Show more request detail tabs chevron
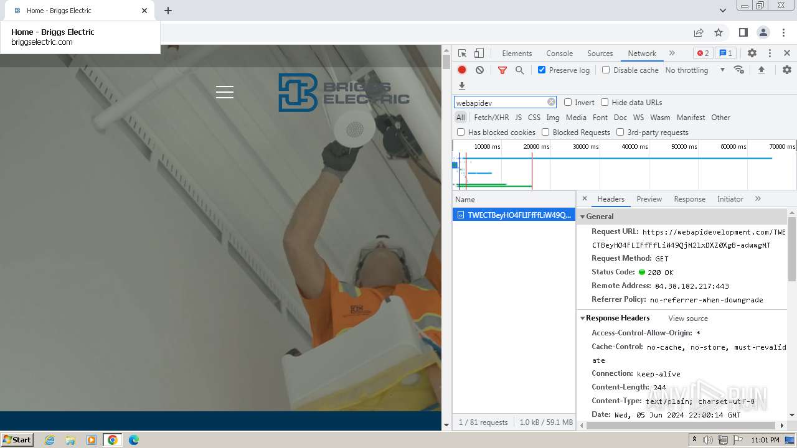The width and height of the screenshot is (797, 448). pyautogui.click(x=758, y=198)
